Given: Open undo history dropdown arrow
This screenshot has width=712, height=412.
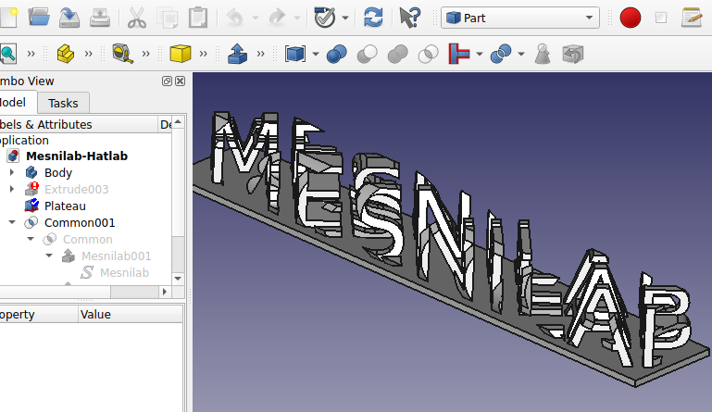Looking at the screenshot, I should tap(256, 19).
